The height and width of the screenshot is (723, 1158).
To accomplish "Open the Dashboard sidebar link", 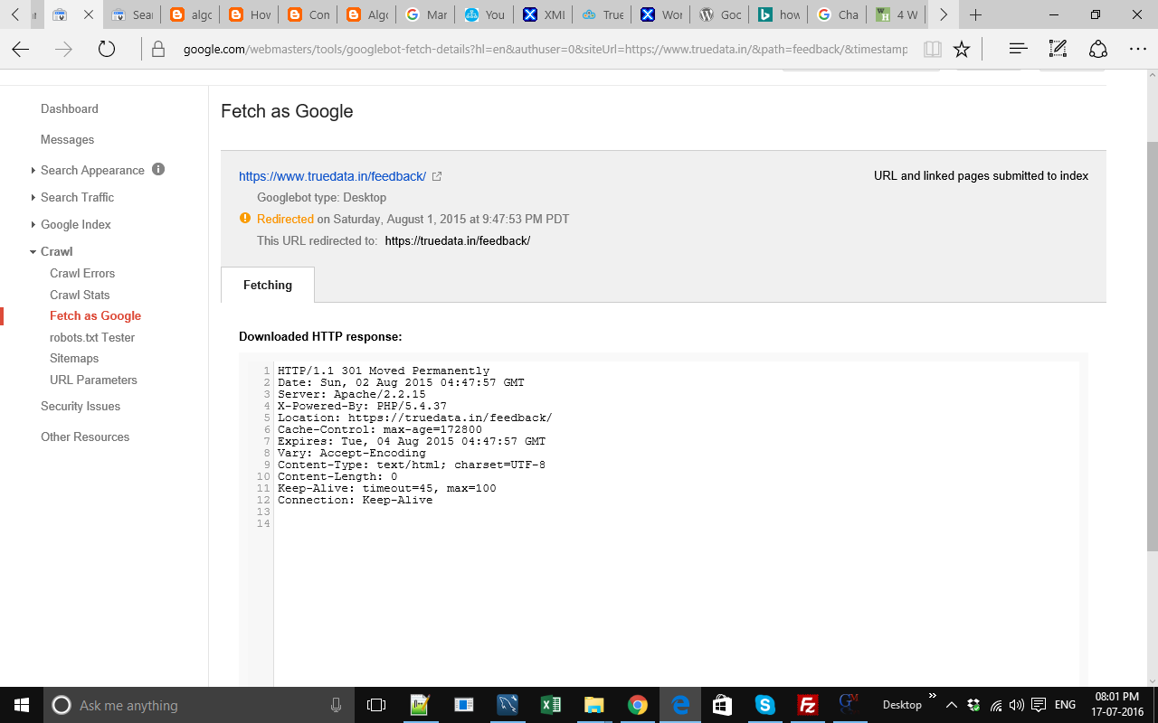I will pos(70,108).
